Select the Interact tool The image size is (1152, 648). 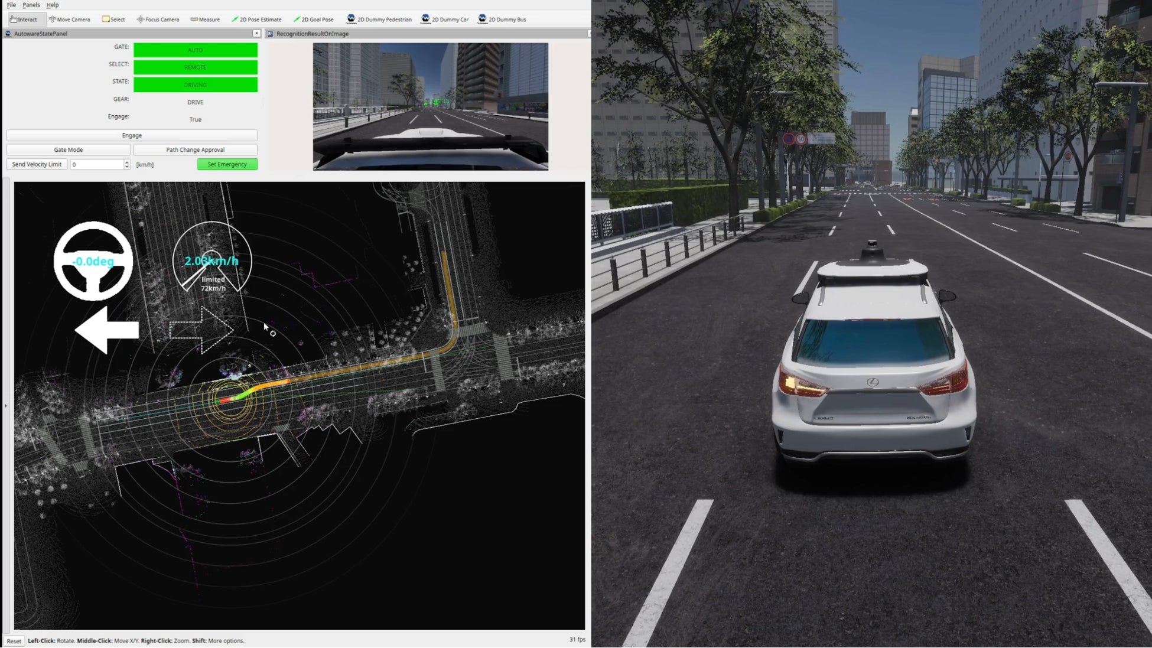(24, 19)
